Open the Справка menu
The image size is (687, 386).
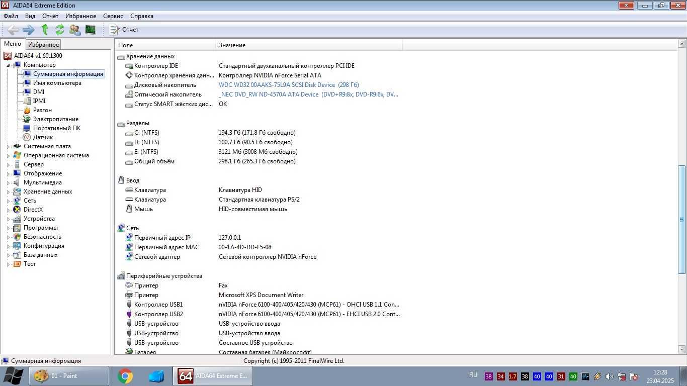142,16
